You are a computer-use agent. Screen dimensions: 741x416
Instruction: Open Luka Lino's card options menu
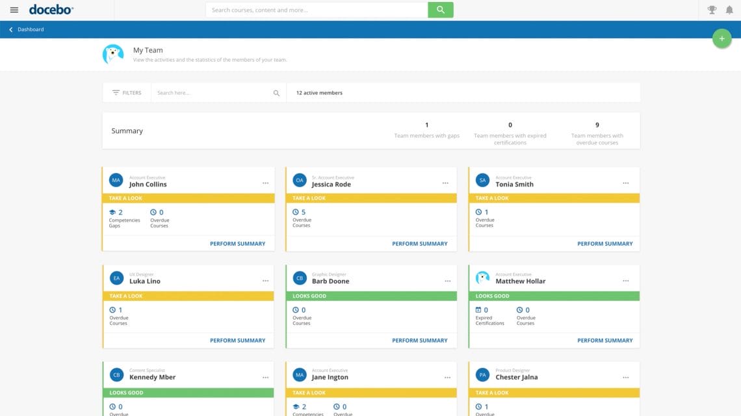(266, 281)
